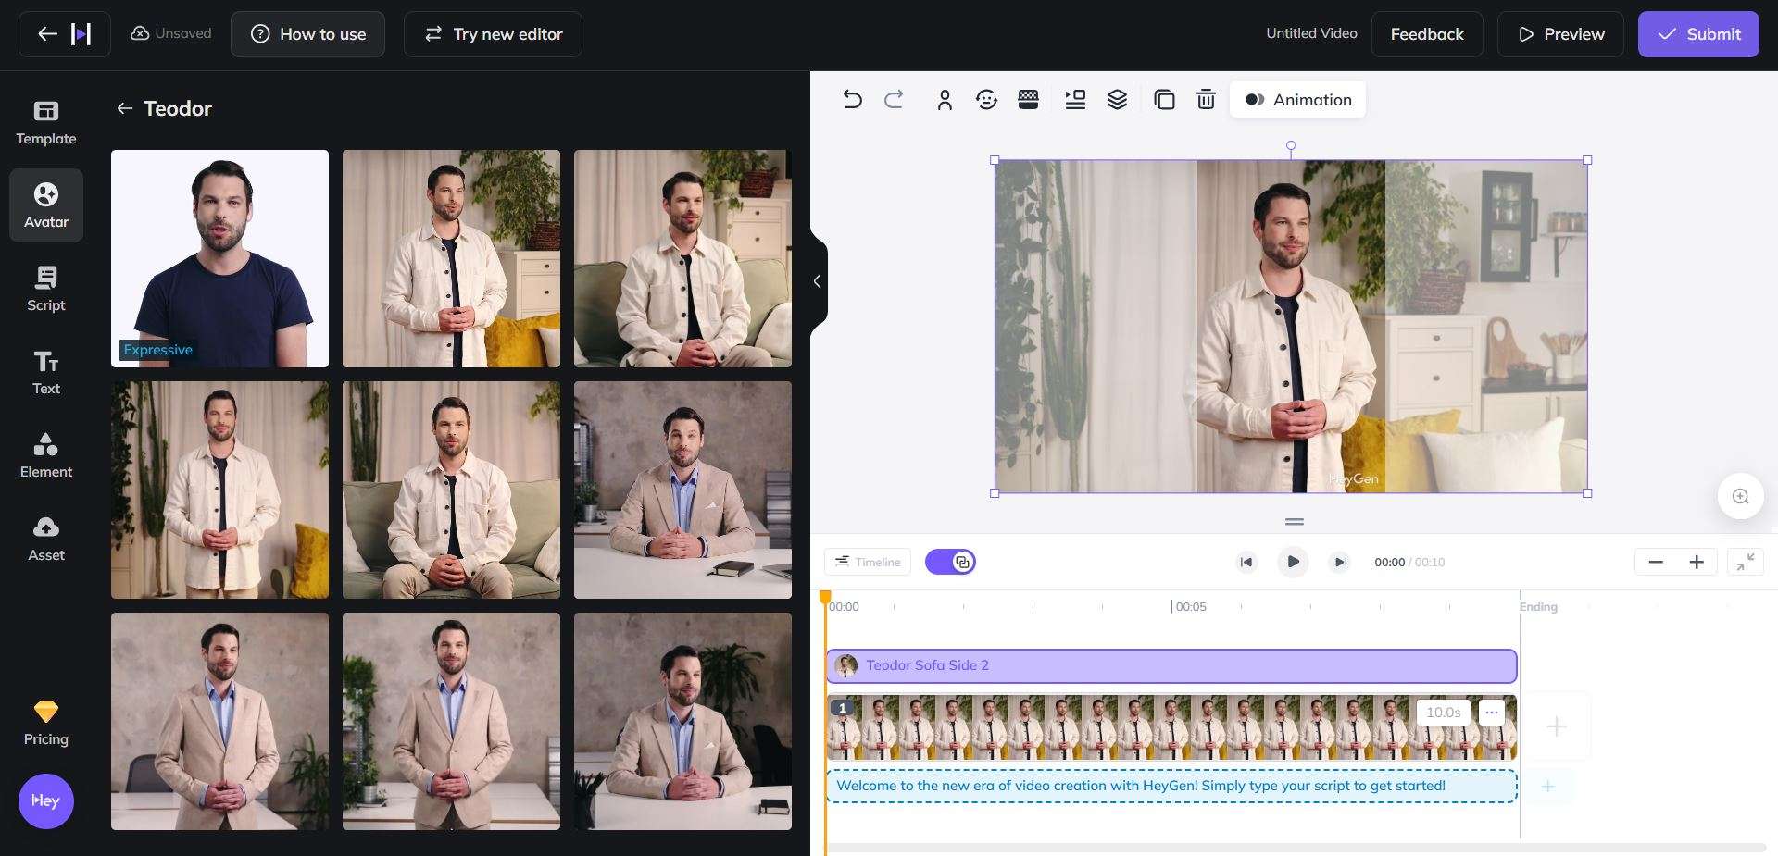Zoom out the timeline with minus
This screenshot has width=1778, height=856.
1656,562
